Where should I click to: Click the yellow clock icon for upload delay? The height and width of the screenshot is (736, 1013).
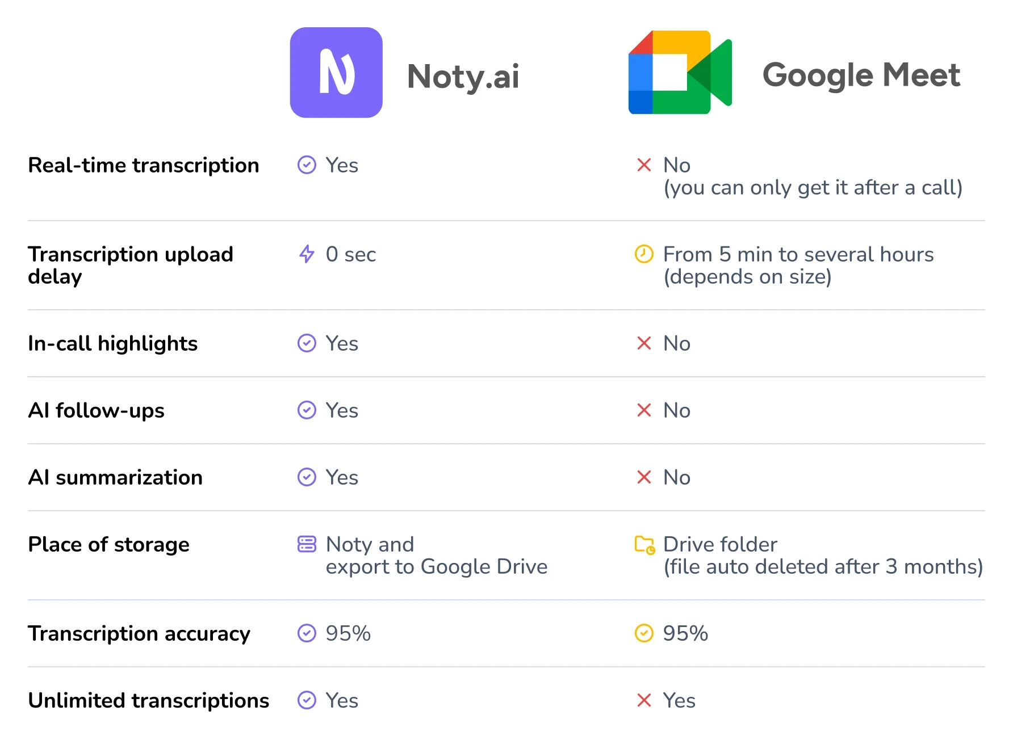click(644, 254)
